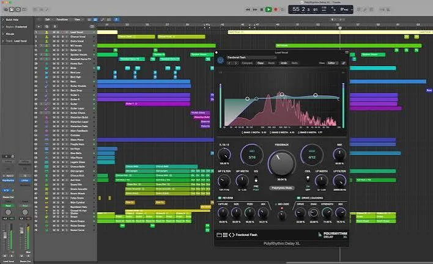Click the large FEEDBACK knob
This screenshot has width=433, height=264.
pyautogui.click(x=281, y=163)
